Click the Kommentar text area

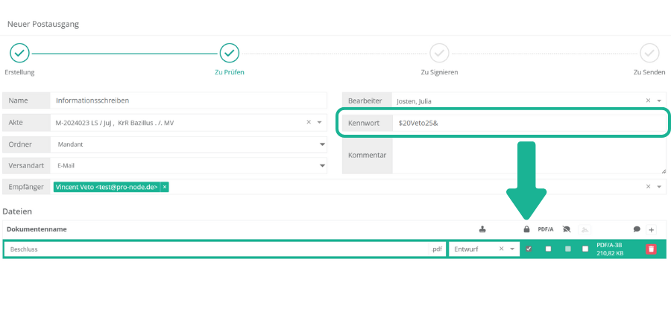pos(528,156)
